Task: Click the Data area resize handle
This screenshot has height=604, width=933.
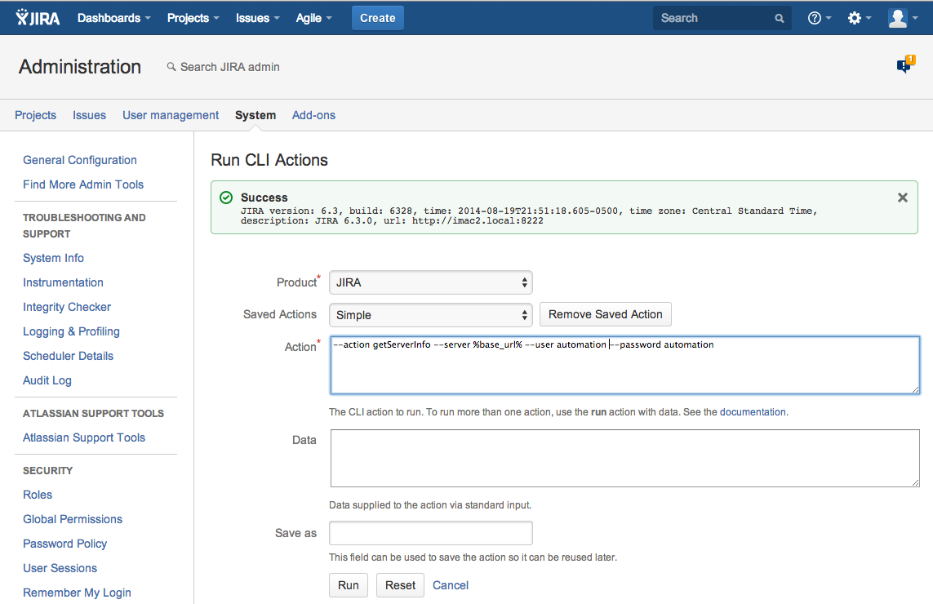Action: click(915, 482)
